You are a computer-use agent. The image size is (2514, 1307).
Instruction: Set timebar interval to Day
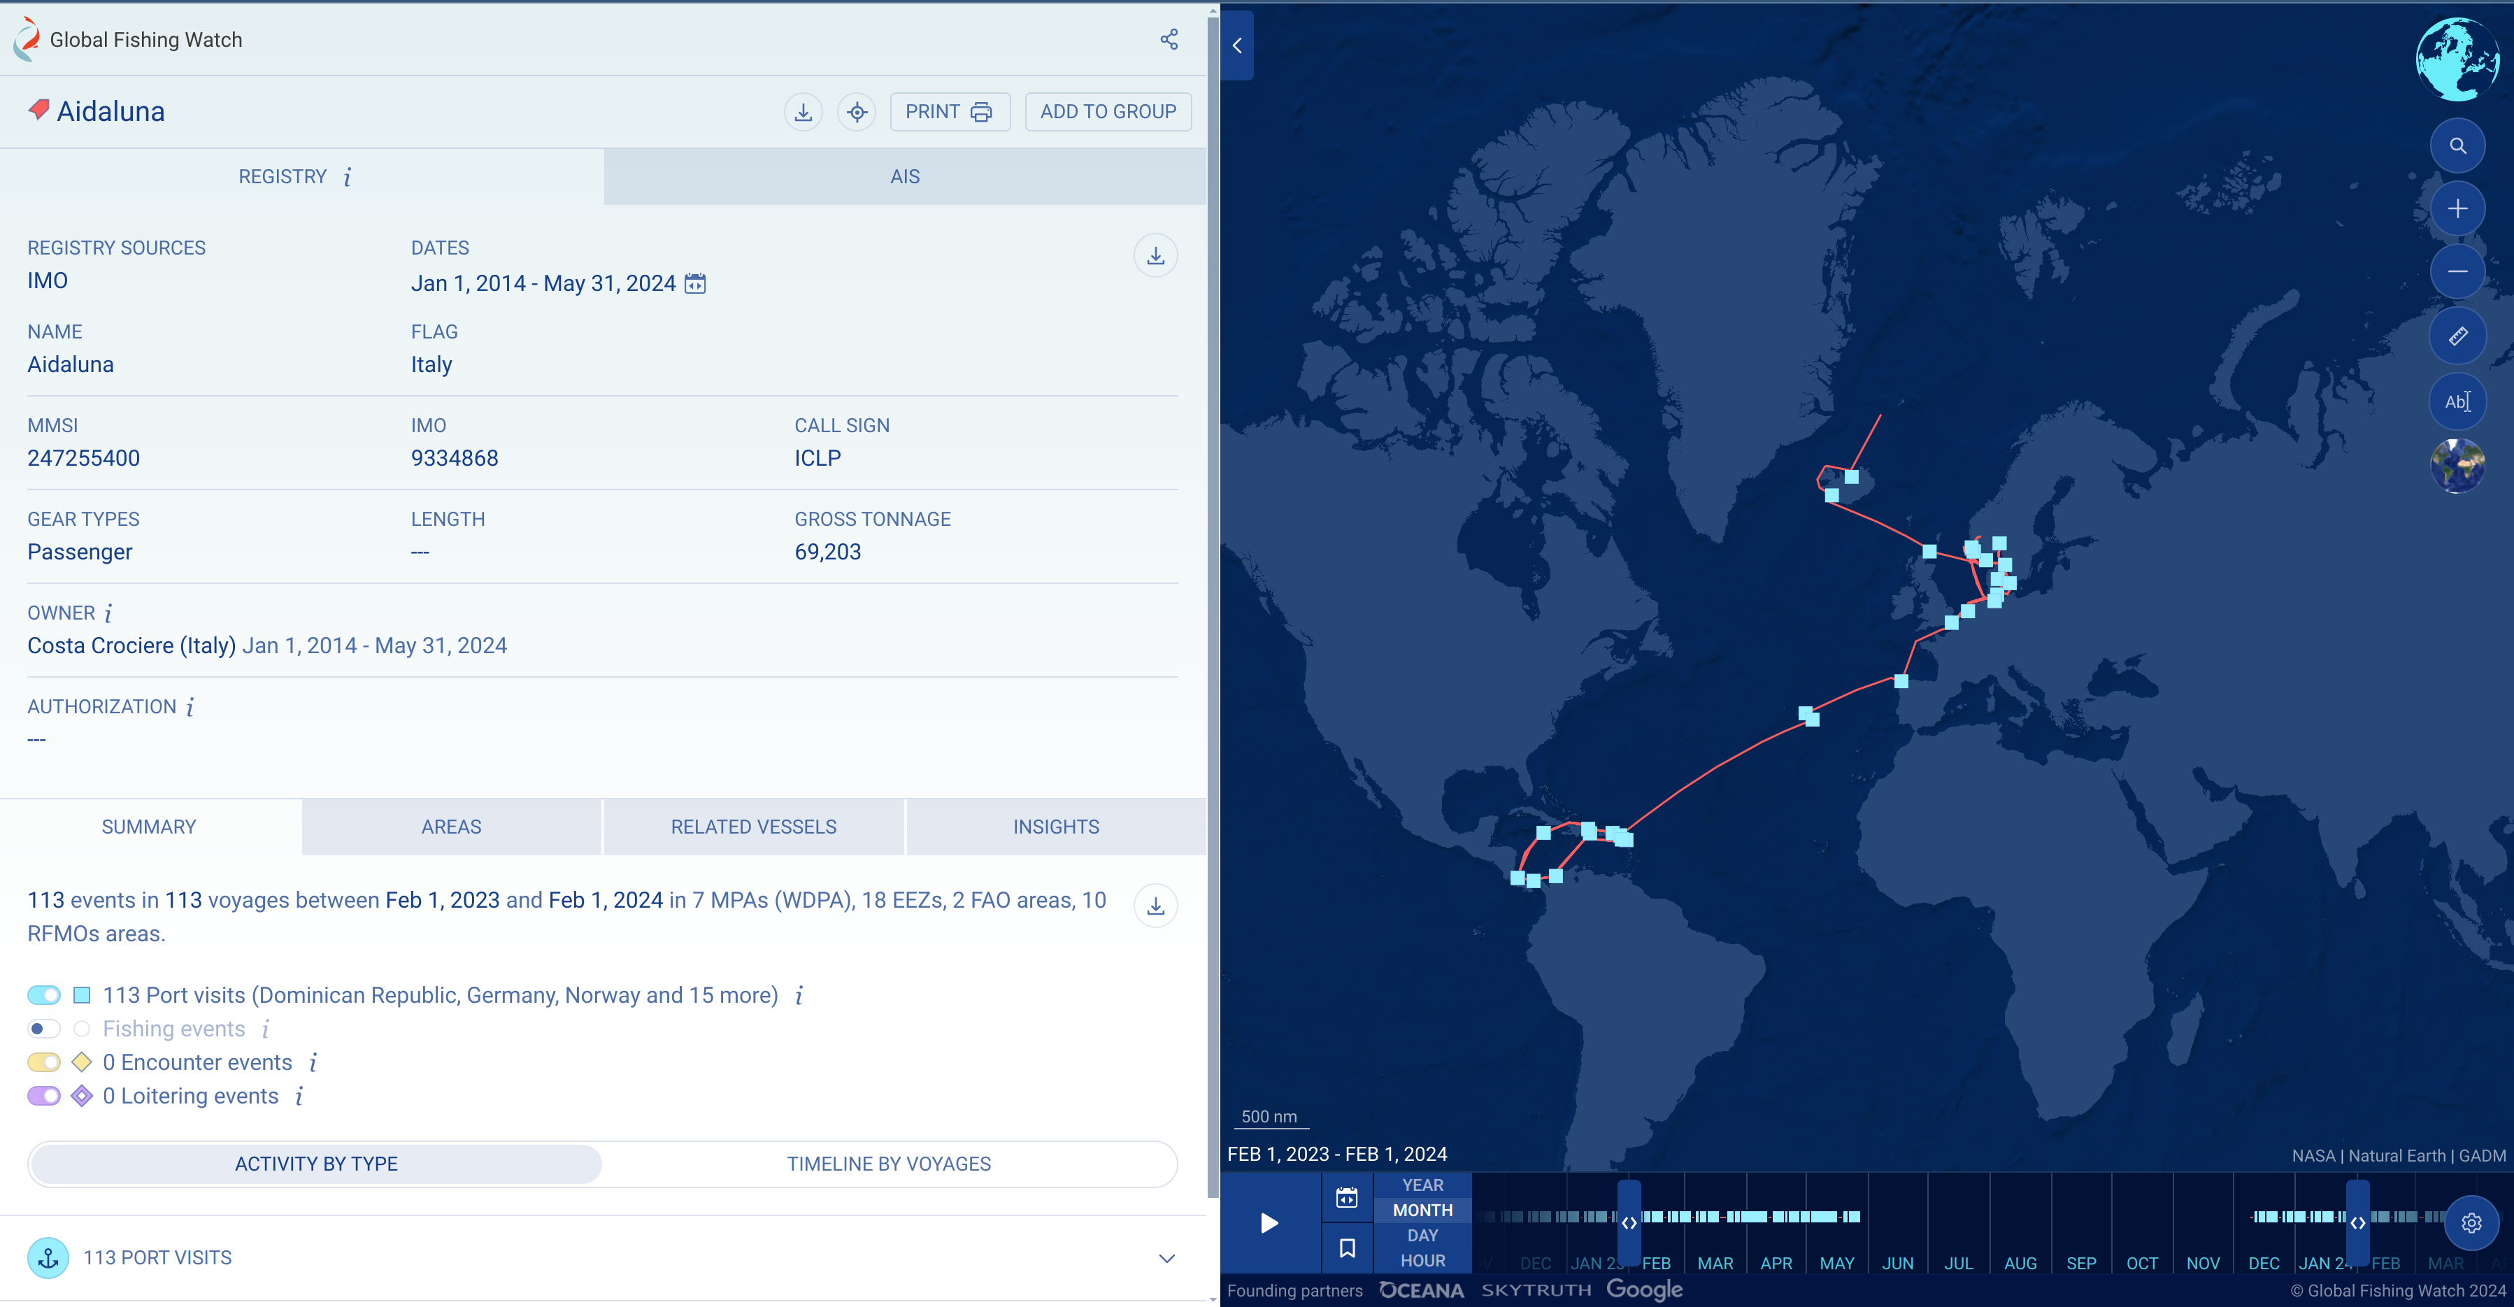1422,1235
